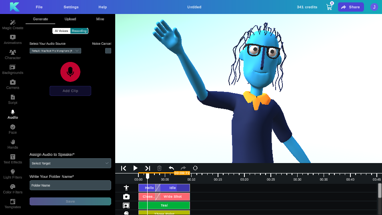Click the Folder Name input field
Screen dimensions: 382x215
[70, 185]
